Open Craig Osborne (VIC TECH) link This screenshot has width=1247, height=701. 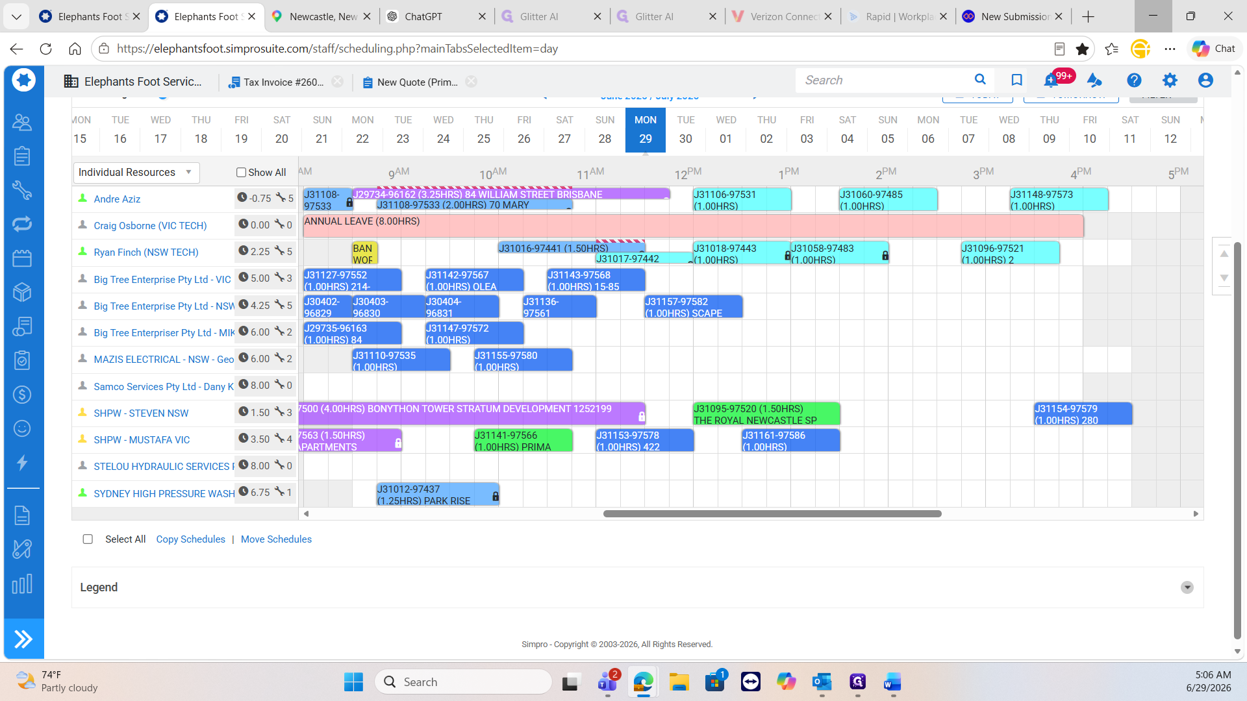pos(150,226)
